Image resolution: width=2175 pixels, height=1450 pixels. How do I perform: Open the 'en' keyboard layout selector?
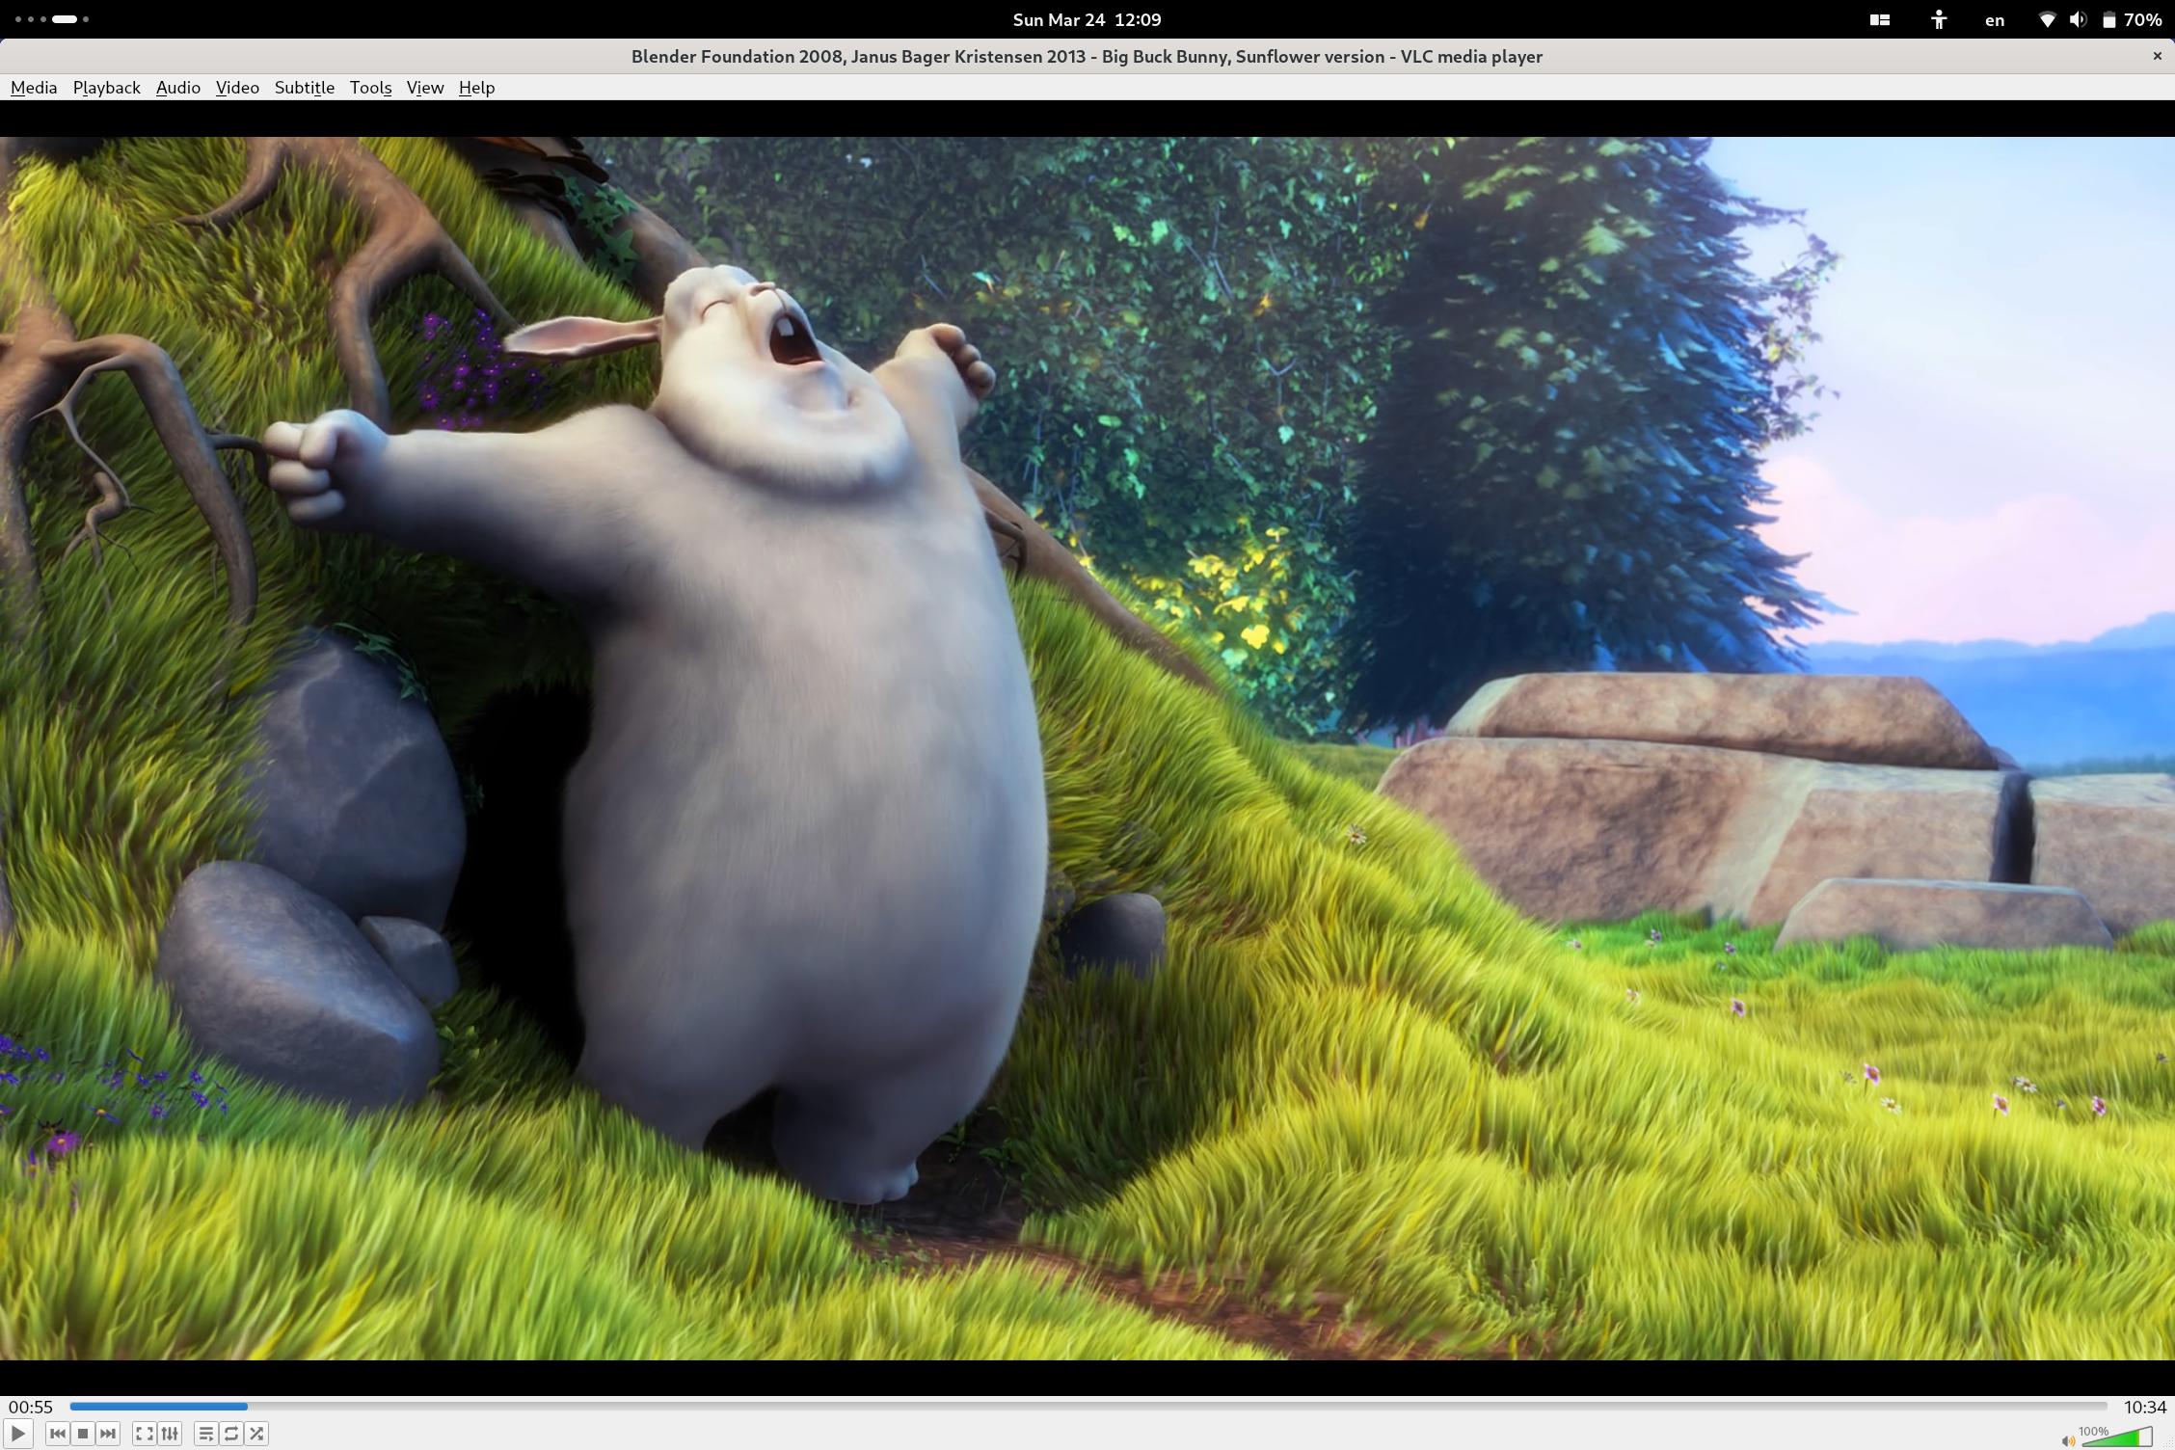[1994, 19]
